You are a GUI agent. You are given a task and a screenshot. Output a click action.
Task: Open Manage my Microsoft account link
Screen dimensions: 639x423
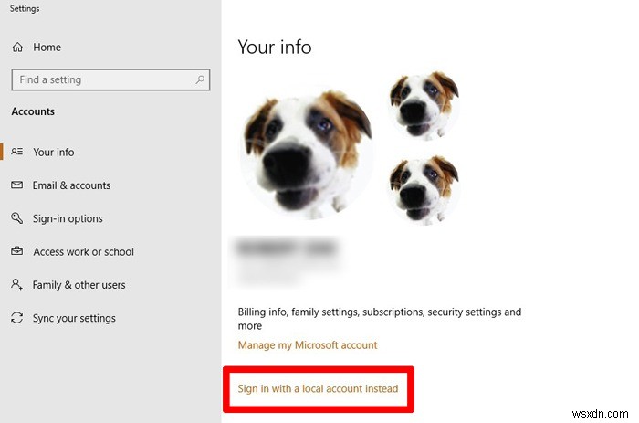[308, 345]
